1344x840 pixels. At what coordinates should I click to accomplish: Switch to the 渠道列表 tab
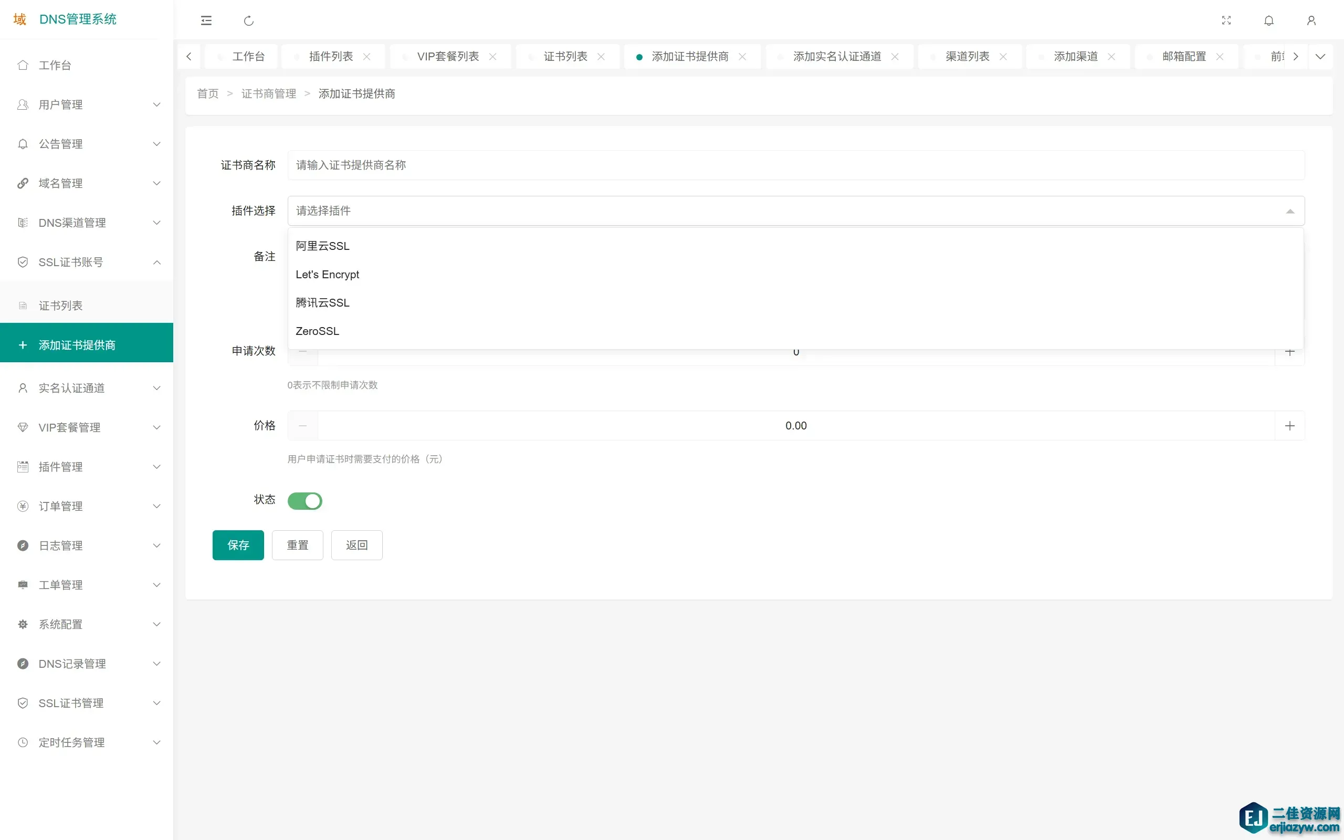(x=967, y=57)
